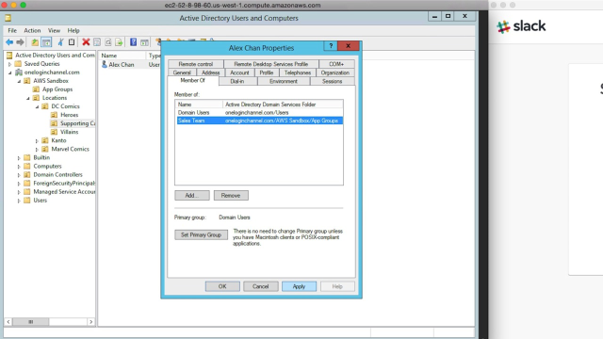
Task: Toggle the Show/Hide Console Tree icon
Action: point(46,42)
